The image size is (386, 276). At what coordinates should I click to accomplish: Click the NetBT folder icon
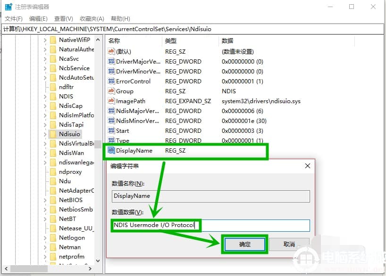point(53,219)
